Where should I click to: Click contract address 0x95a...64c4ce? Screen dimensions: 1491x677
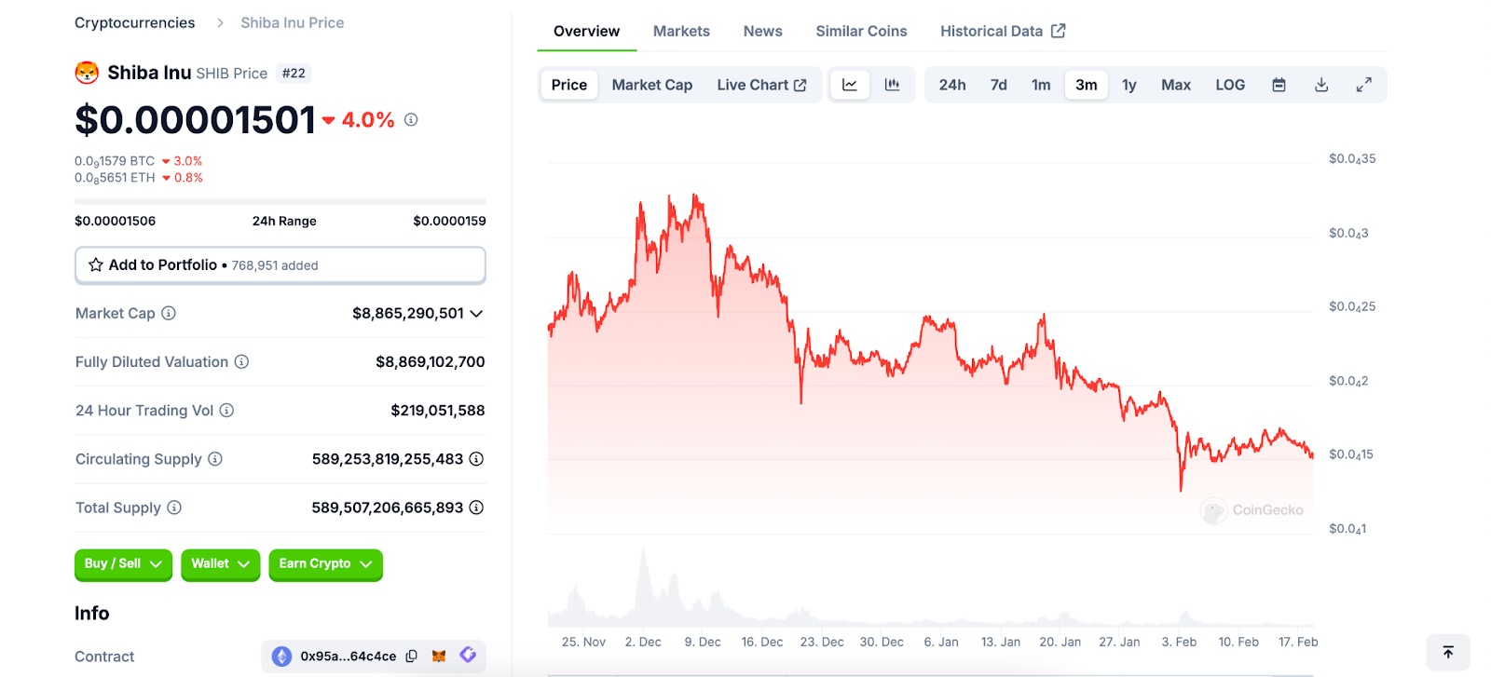tap(348, 657)
